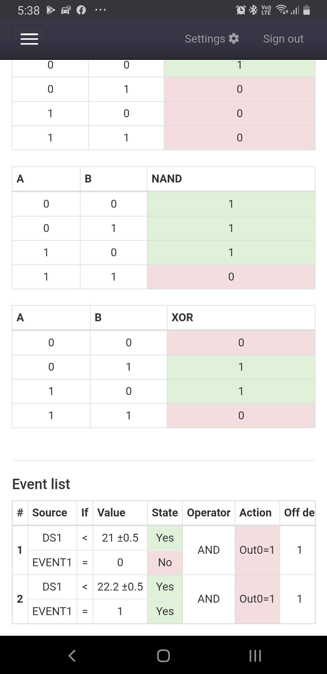Click the XOR column header
327x674 pixels.
[182, 318]
